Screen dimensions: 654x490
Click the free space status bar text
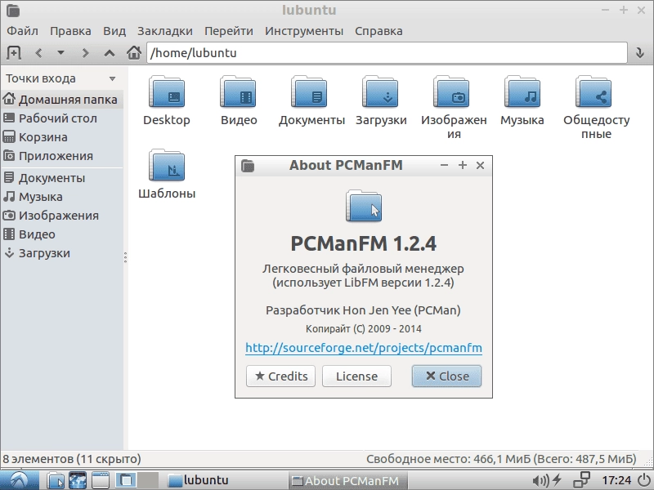(x=501, y=459)
